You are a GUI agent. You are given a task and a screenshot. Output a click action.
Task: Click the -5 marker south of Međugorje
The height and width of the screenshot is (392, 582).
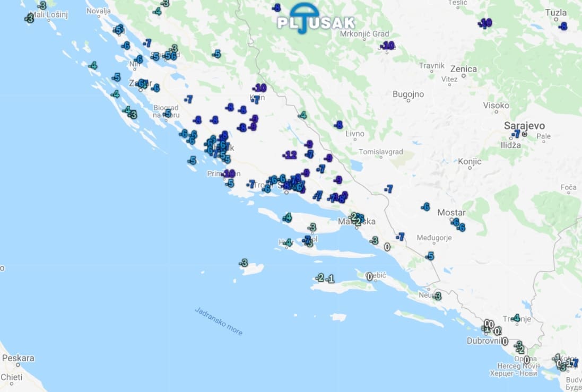[430, 256]
